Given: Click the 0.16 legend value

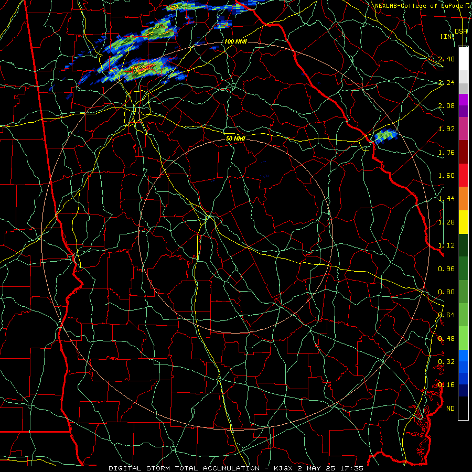Looking at the screenshot, I should (x=446, y=385).
